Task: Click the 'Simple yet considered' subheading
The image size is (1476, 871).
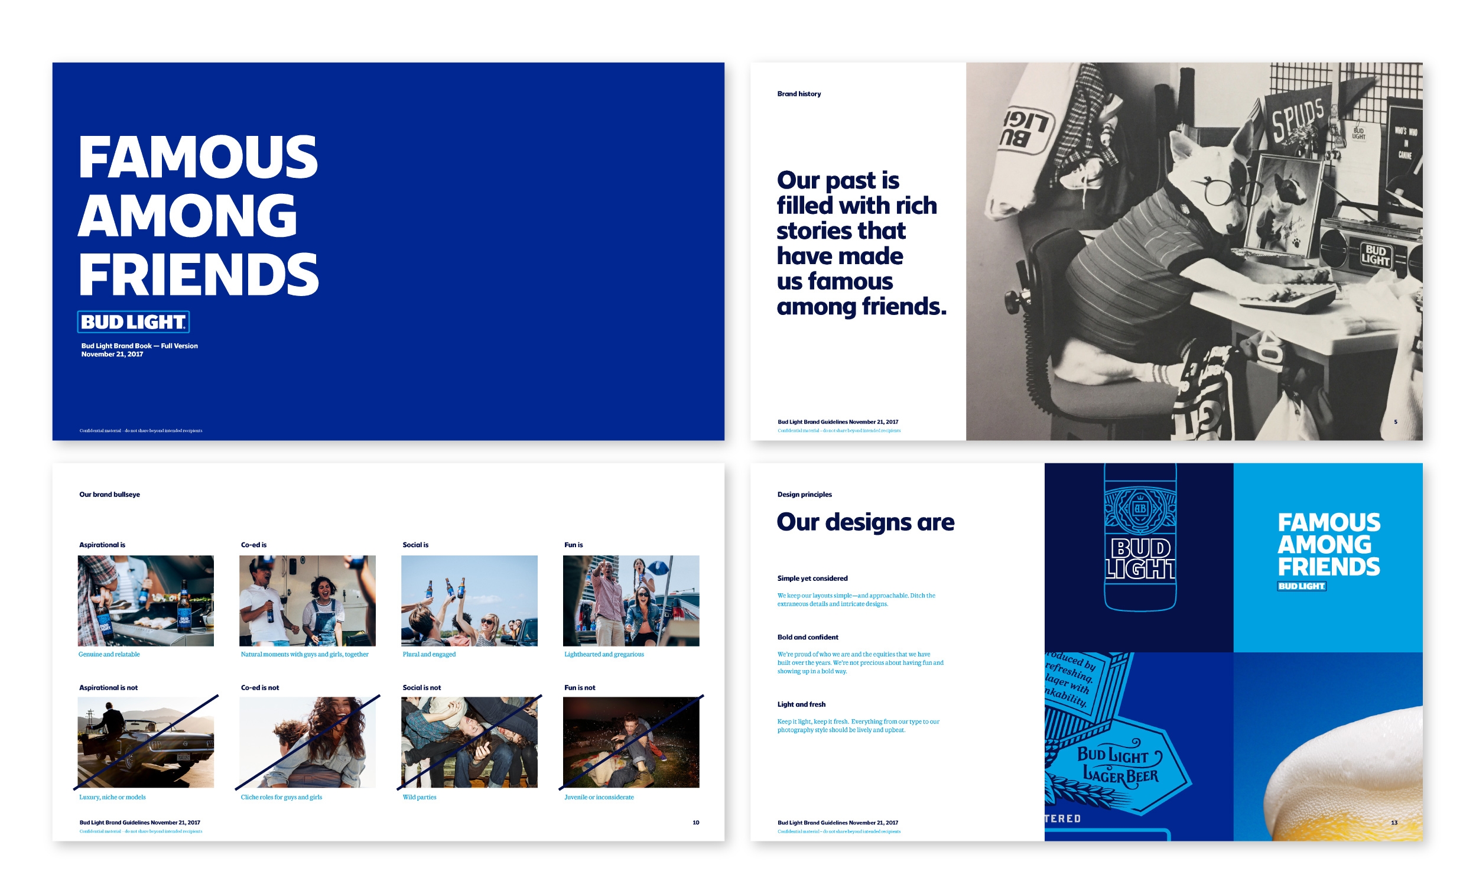Action: coord(812,578)
